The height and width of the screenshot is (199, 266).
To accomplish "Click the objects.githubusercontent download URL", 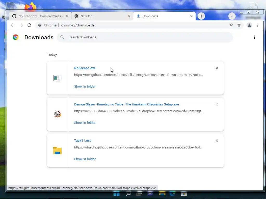I will click(x=138, y=147).
